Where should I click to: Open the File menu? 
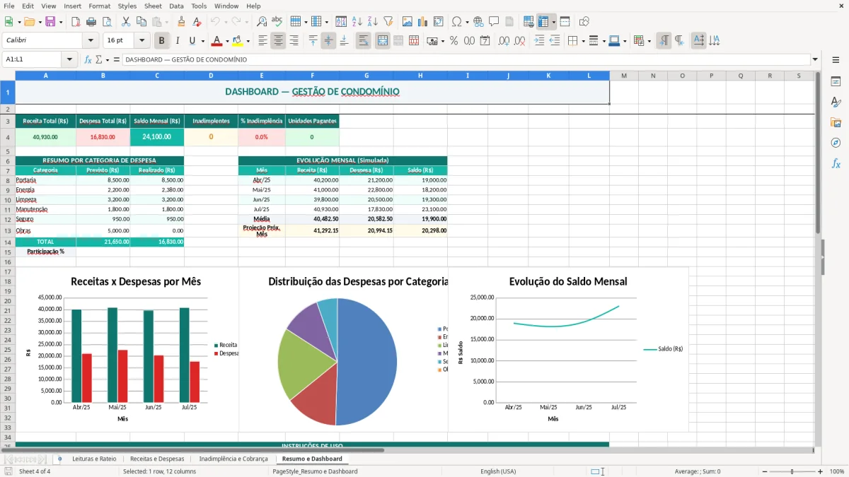click(x=9, y=6)
